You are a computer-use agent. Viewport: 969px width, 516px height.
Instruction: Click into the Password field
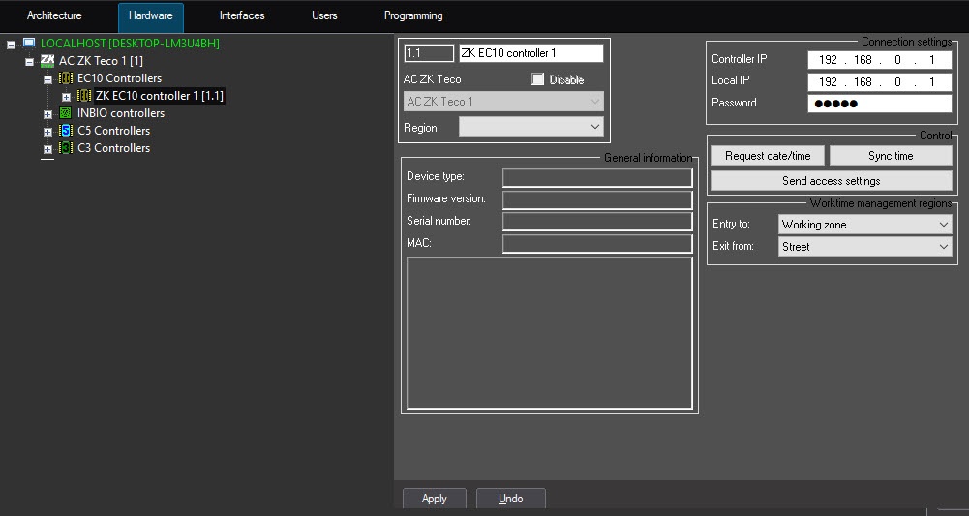tap(879, 104)
